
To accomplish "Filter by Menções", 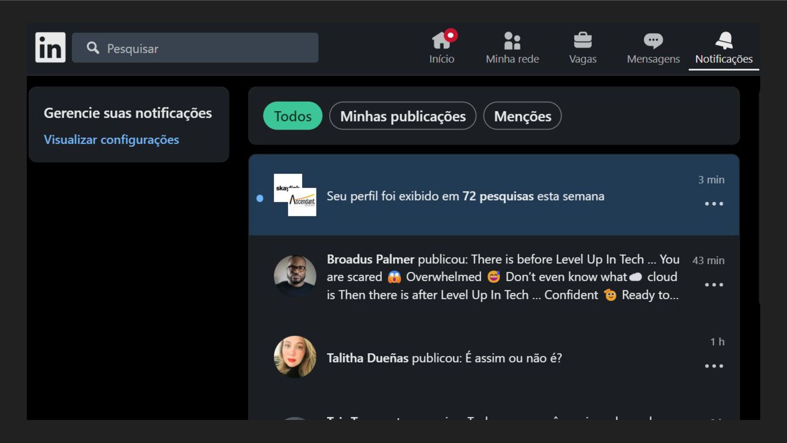I will pos(523,116).
